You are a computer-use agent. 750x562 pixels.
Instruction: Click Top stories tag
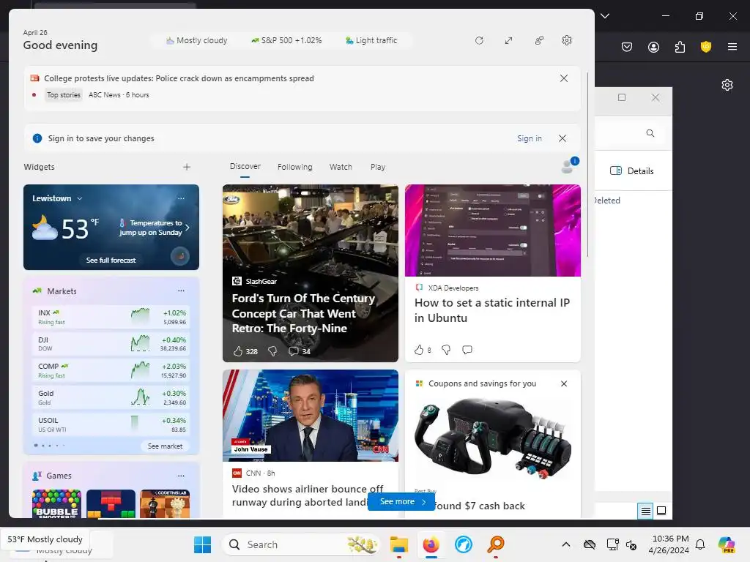coord(64,95)
